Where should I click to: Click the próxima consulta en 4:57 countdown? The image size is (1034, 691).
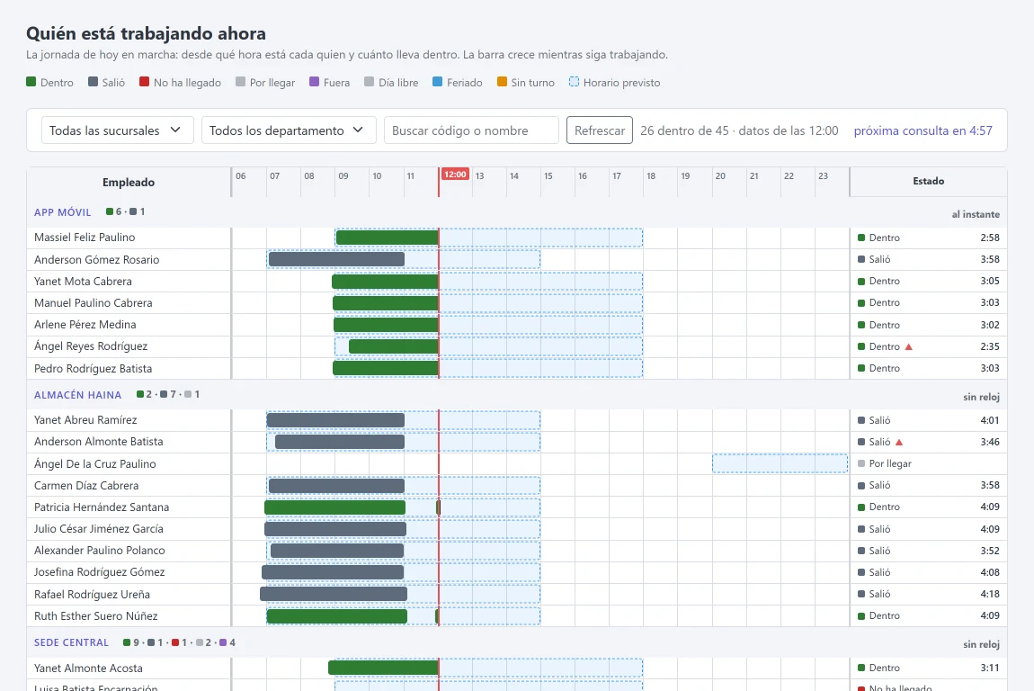tap(923, 130)
